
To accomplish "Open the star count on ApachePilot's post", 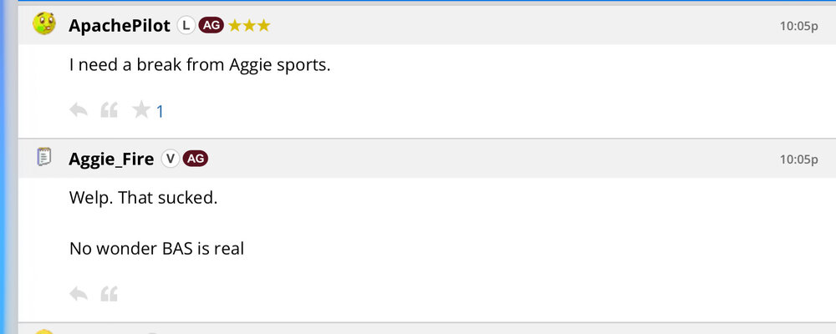I will pyautogui.click(x=161, y=111).
